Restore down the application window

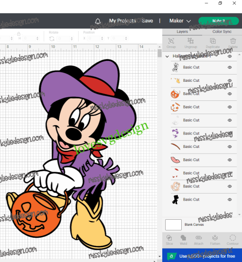[x=220, y=3]
